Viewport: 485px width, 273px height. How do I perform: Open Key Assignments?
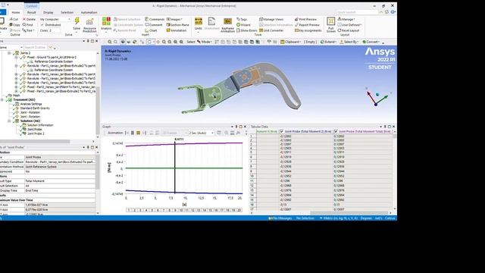(308, 30)
